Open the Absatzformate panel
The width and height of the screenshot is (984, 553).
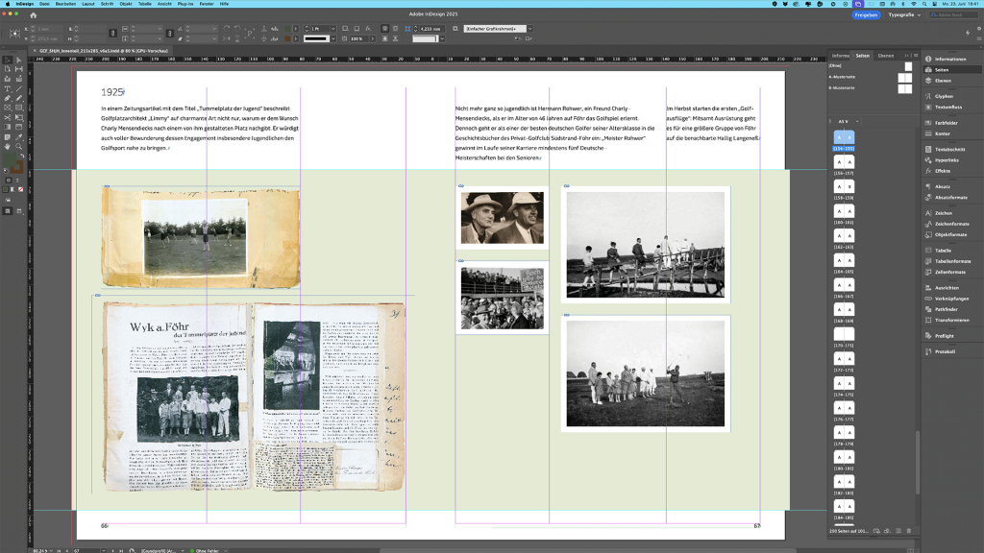tap(951, 197)
